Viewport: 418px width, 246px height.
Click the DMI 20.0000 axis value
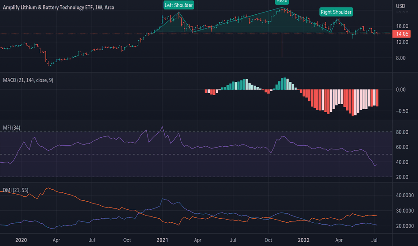(x=405, y=226)
